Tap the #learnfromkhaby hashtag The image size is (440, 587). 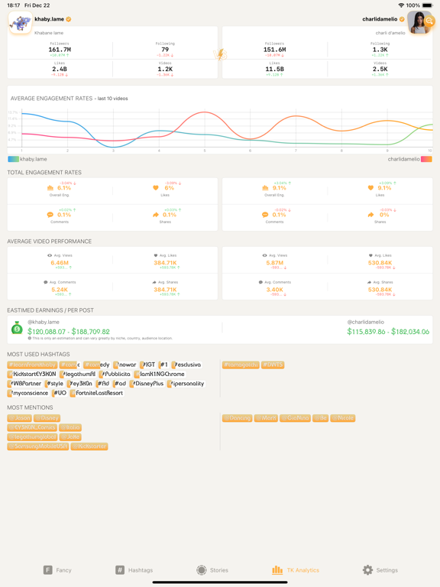[x=32, y=365]
